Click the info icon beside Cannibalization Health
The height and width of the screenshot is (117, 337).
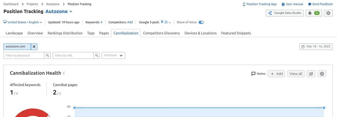pos(64,73)
